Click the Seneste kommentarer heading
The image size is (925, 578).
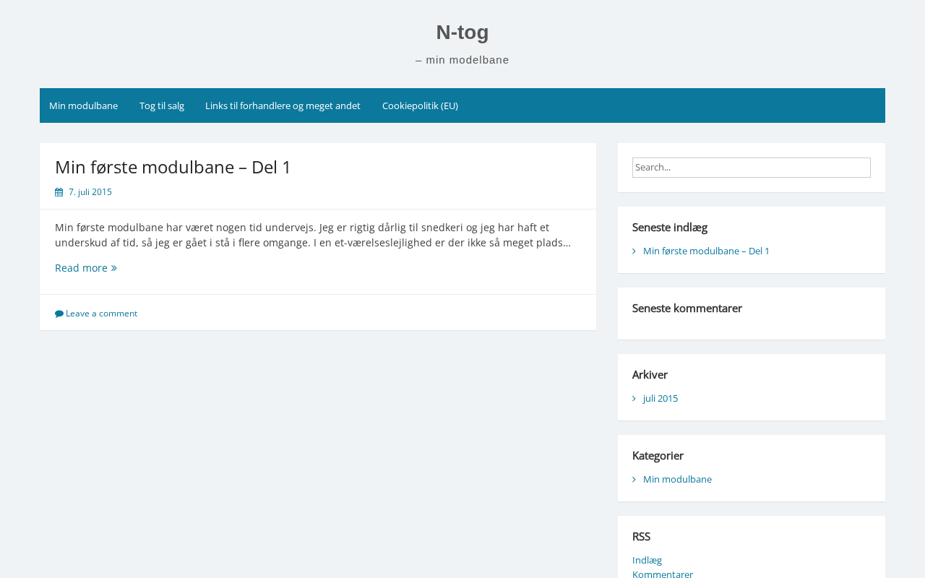click(x=687, y=309)
